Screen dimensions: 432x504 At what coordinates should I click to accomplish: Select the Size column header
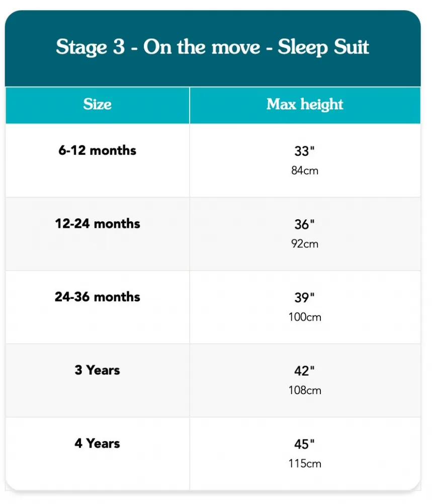click(98, 104)
